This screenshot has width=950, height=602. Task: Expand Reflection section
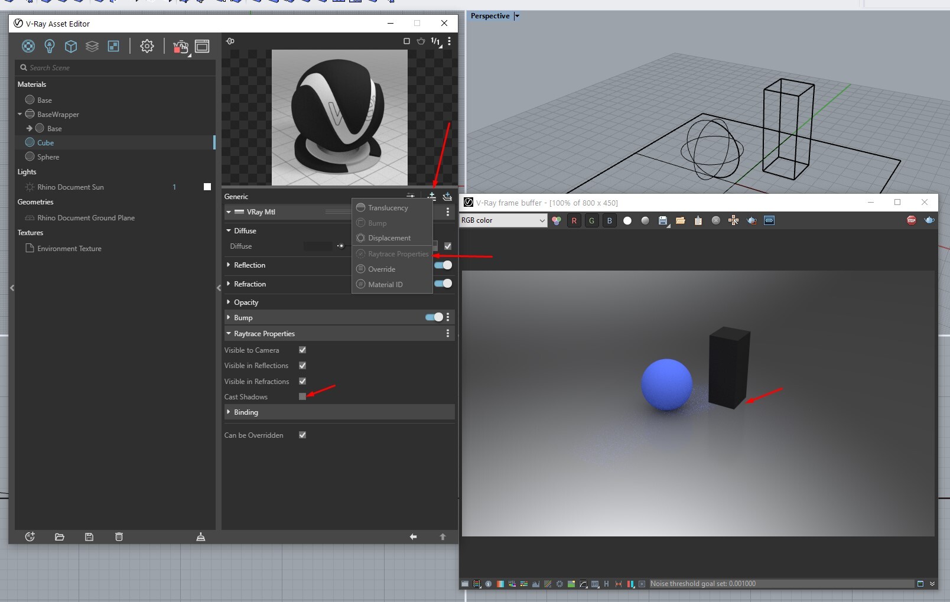point(228,265)
